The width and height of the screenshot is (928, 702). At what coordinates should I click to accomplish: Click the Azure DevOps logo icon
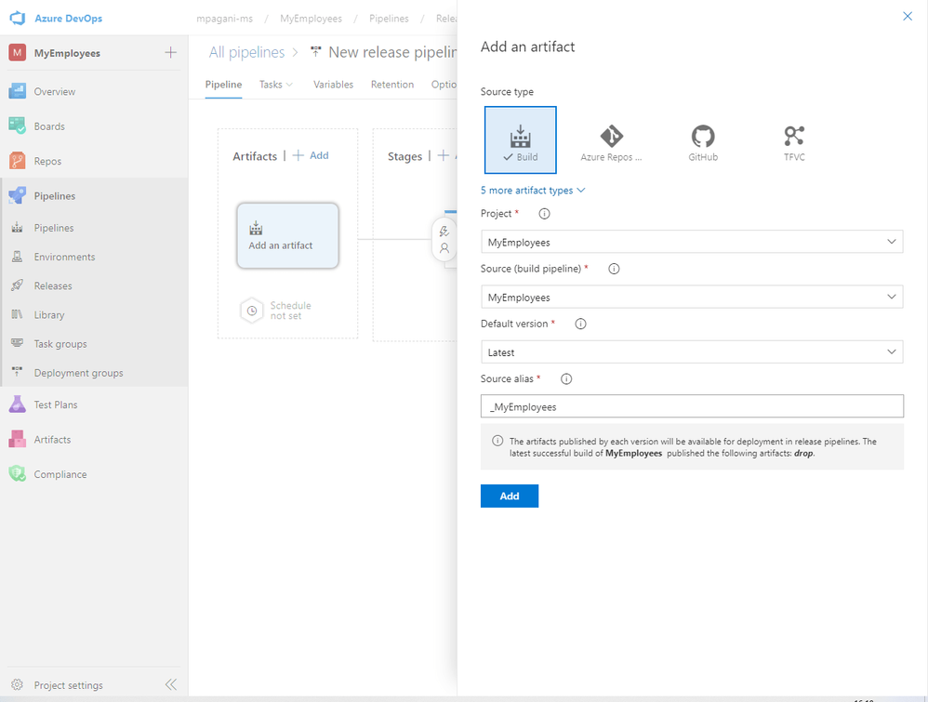(18, 18)
